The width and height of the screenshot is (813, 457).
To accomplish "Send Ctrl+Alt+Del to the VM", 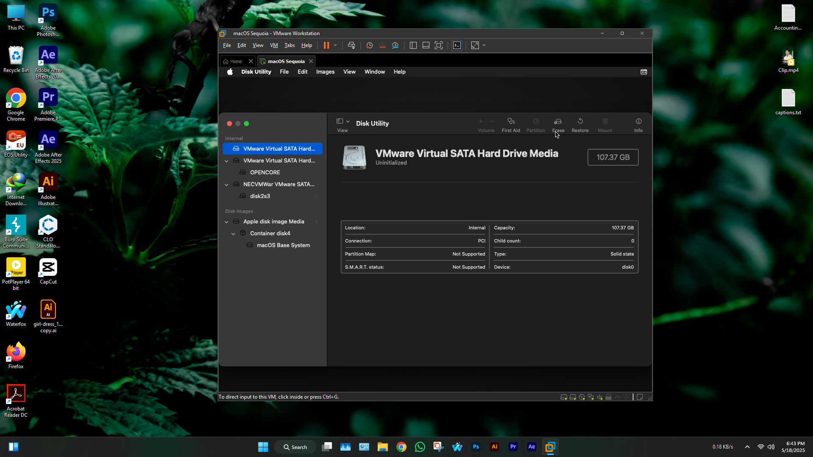I will 351,45.
